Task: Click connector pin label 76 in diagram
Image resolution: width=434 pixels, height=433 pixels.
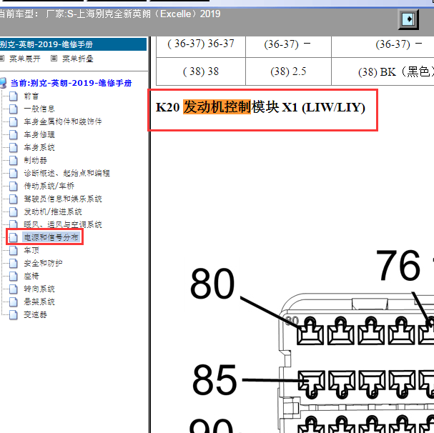Action: (x=398, y=265)
